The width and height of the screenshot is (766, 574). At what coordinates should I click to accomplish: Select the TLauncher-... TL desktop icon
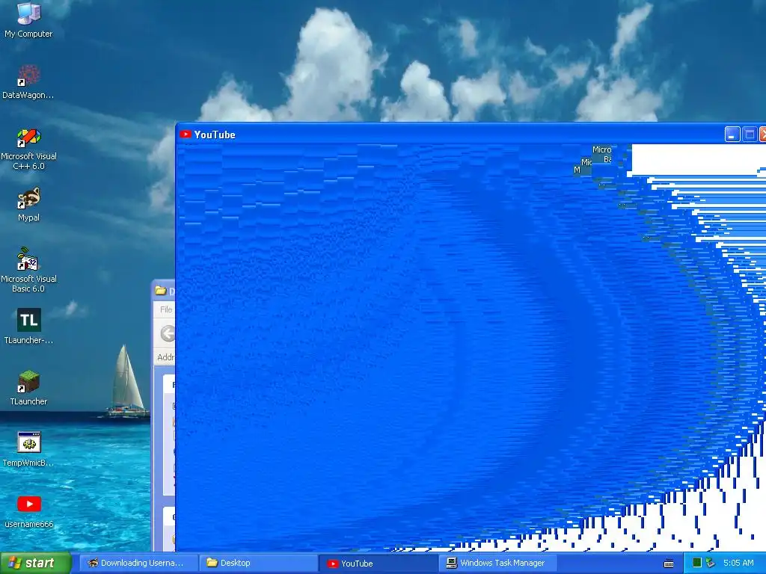tap(29, 326)
